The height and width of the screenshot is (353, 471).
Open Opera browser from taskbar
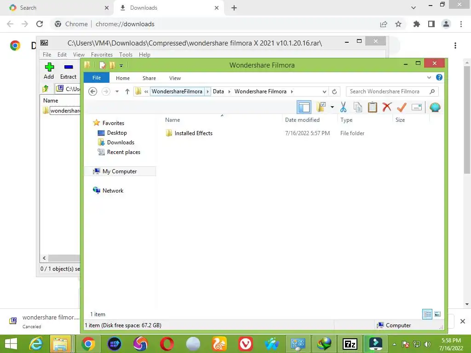167,344
